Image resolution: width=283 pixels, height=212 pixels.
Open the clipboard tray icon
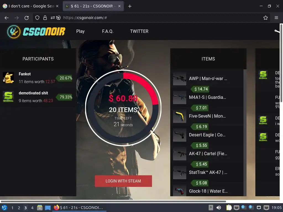[x=229, y=208]
